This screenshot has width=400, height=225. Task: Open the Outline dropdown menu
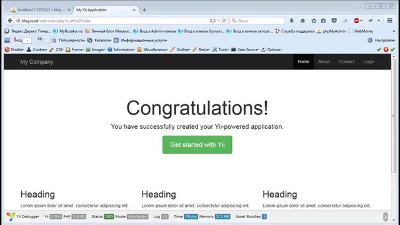click(x=181, y=49)
